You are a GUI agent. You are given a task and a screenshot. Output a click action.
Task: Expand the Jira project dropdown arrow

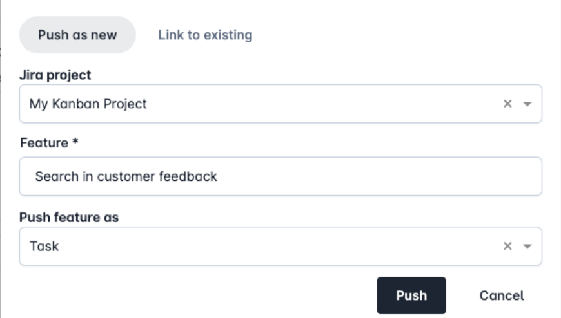(x=527, y=104)
